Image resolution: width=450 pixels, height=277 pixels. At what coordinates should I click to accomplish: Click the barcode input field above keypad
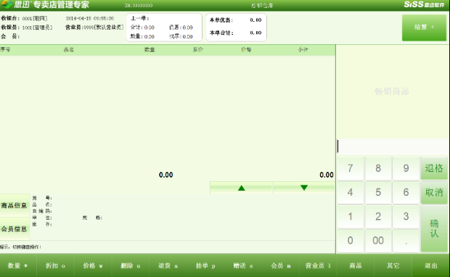pos(392,146)
